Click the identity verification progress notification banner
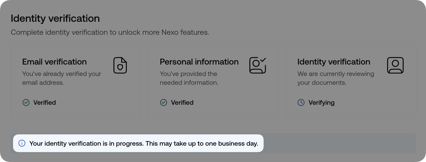426x162 pixels. coord(138,143)
